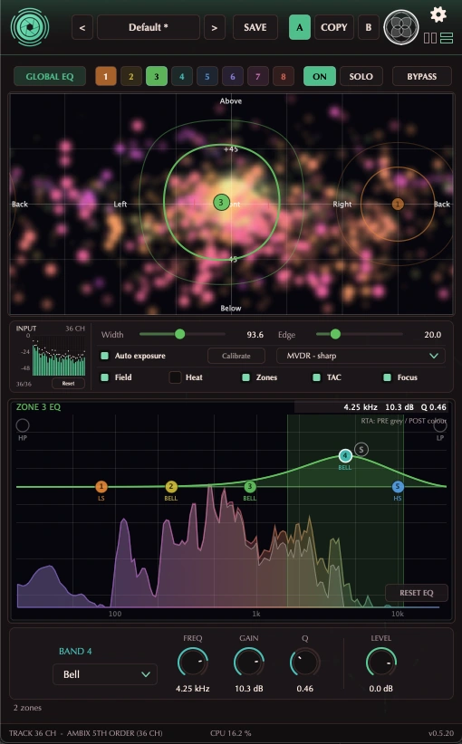Screen dimensions: 462x744
Task: Select zone tab 3
Action: [x=156, y=76]
